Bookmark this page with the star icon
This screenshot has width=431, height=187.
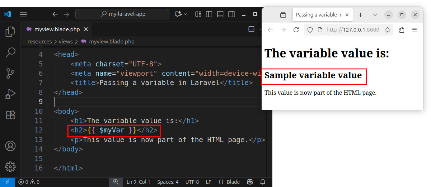pyautogui.click(x=388, y=30)
